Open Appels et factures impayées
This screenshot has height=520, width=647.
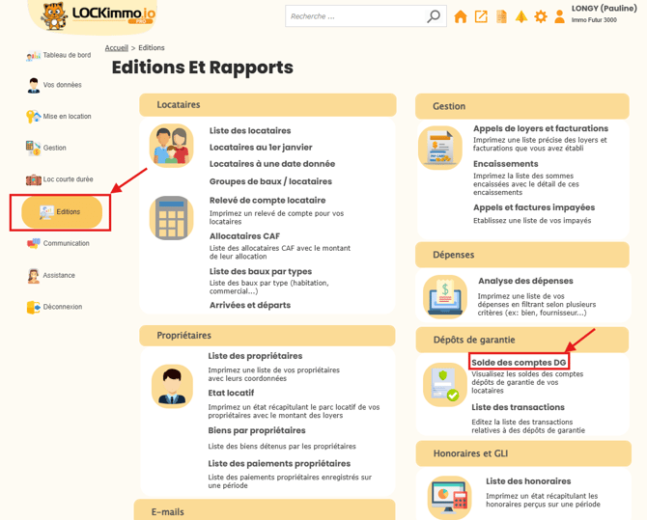click(534, 207)
